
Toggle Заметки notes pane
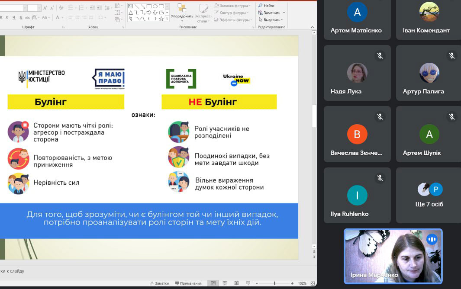coord(160,283)
